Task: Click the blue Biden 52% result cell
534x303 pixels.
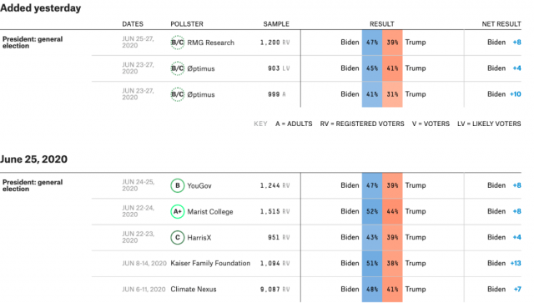Action: coord(372,211)
